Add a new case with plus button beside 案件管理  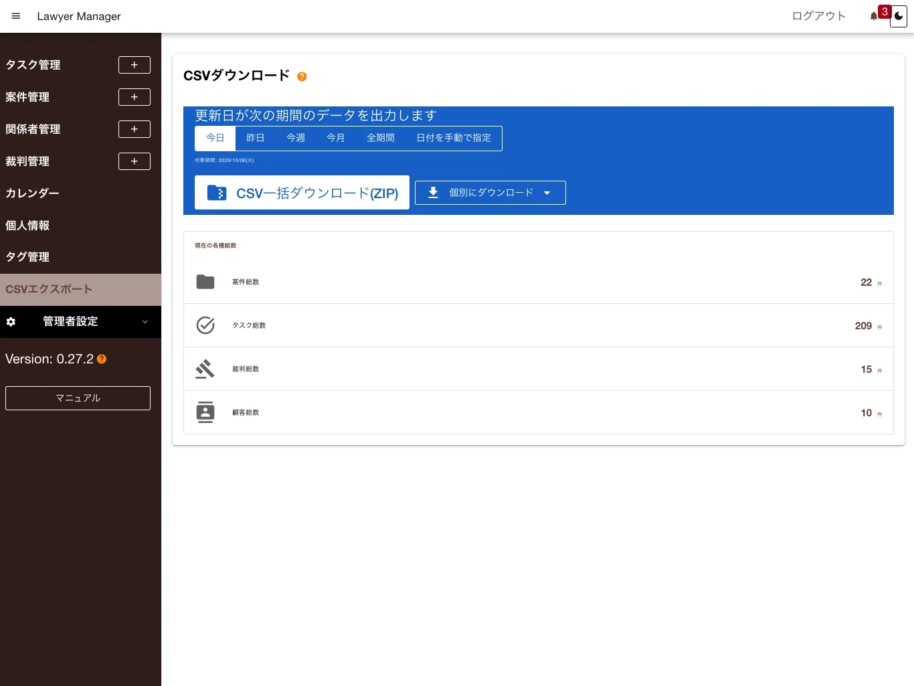point(134,97)
